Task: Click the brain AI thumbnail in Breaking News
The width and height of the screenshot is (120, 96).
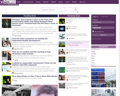Action: coord(62,29)
